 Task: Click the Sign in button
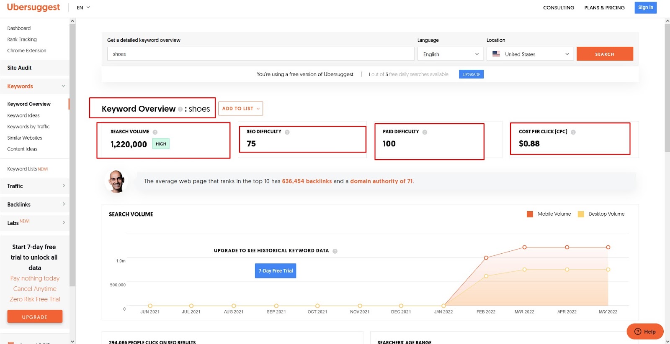coord(645,8)
